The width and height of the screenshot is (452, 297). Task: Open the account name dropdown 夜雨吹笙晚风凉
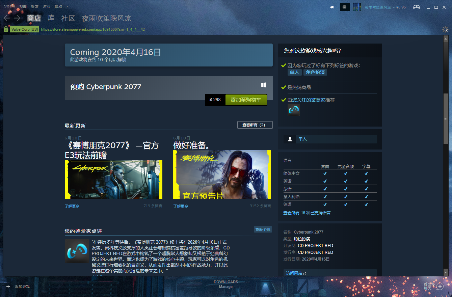380,7
